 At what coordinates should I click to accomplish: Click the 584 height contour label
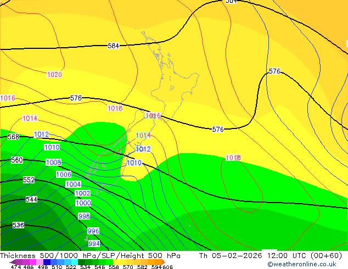(114, 46)
